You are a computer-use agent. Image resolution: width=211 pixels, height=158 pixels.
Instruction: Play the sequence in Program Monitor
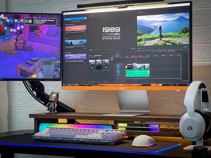click(162, 51)
